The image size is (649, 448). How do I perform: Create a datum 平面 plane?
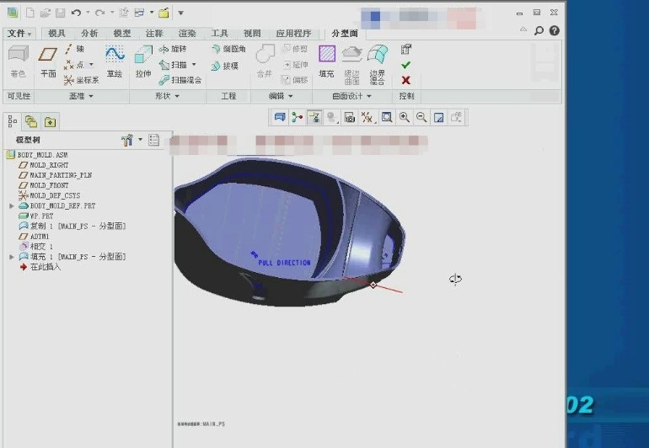(x=48, y=61)
